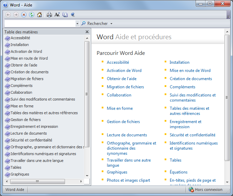The image size is (233, 196).
Task: Click main page scrollbar up arrow
Action: (x=227, y=32)
